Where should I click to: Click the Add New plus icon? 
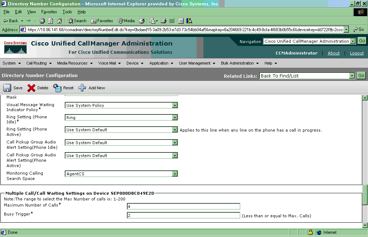[82, 88]
